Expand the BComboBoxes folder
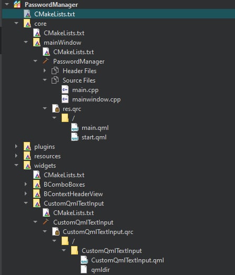The image size is (235, 275). click(x=26, y=185)
